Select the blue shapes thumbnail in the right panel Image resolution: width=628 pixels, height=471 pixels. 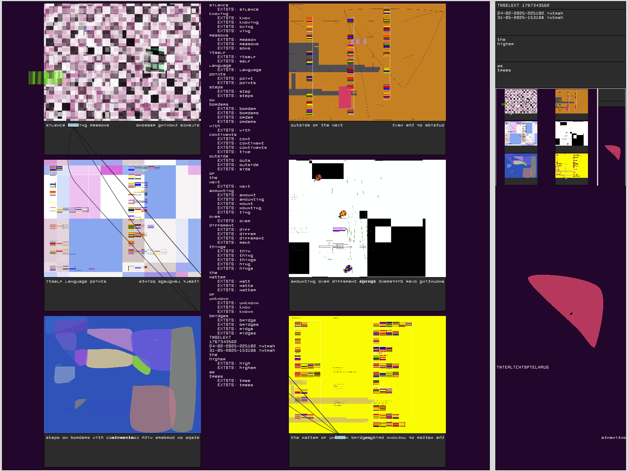coord(521,166)
